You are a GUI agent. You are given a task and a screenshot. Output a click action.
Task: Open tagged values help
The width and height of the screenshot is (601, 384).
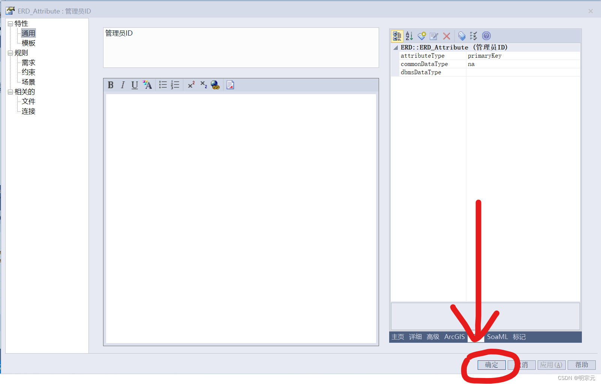(486, 36)
